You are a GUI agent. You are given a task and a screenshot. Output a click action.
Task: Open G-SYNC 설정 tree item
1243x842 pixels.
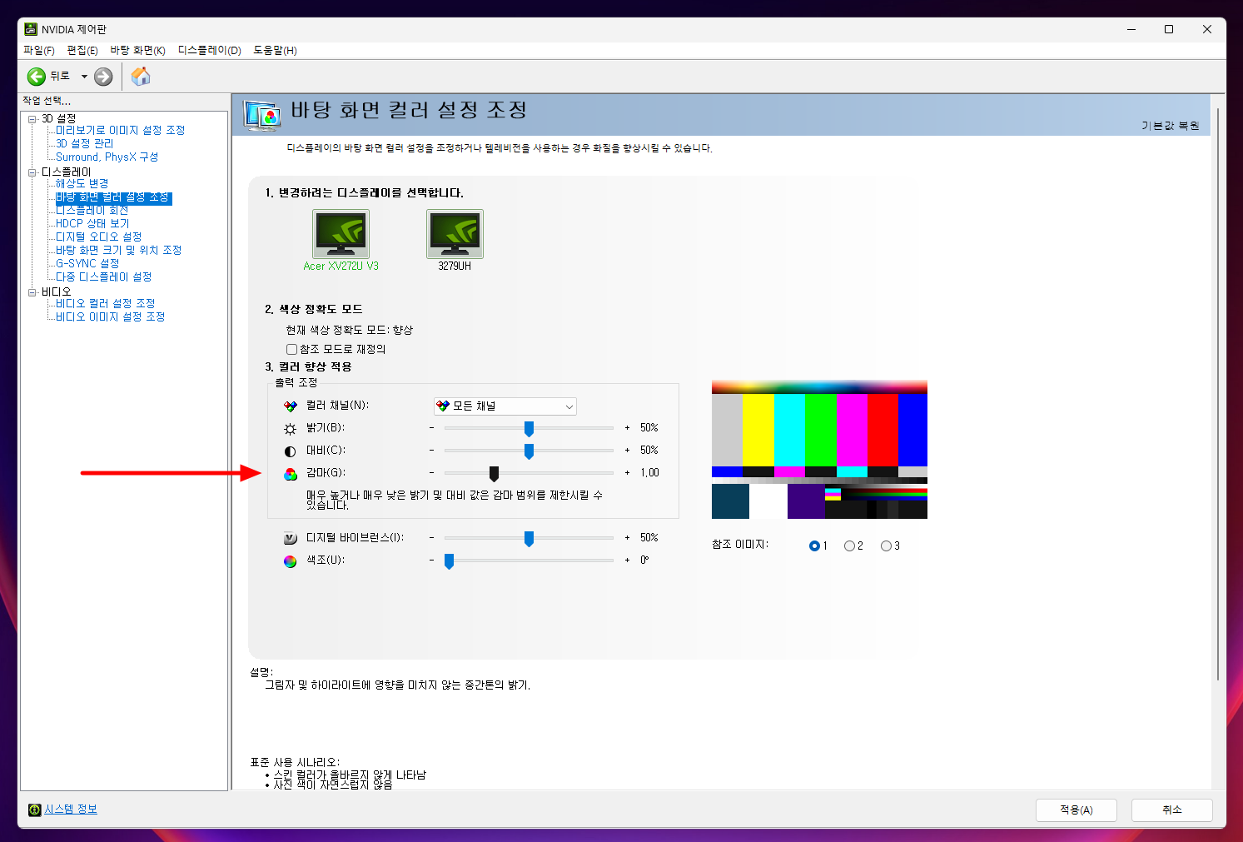[87, 264]
